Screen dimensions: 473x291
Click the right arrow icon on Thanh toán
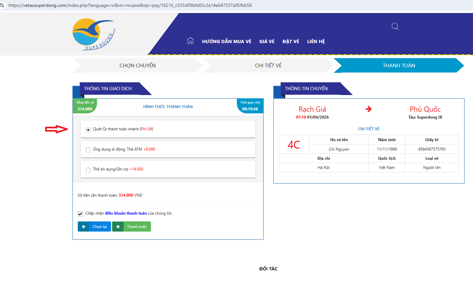pyautogui.click(x=118, y=227)
